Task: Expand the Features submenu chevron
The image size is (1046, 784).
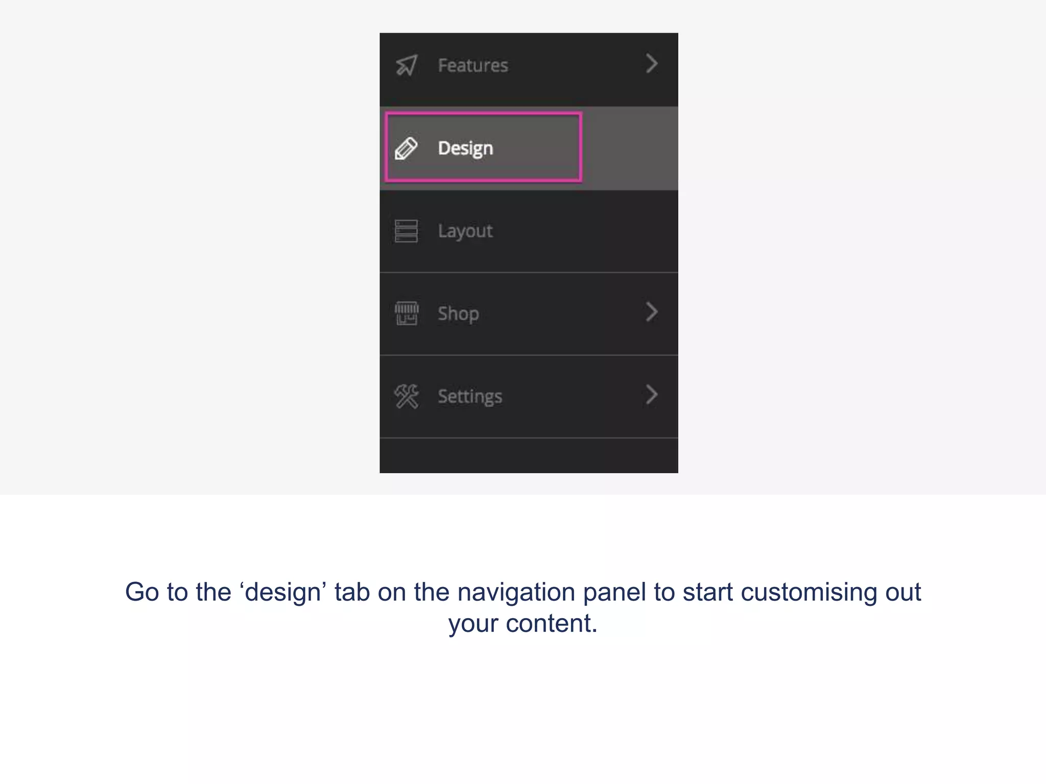Action: point(651,64)
